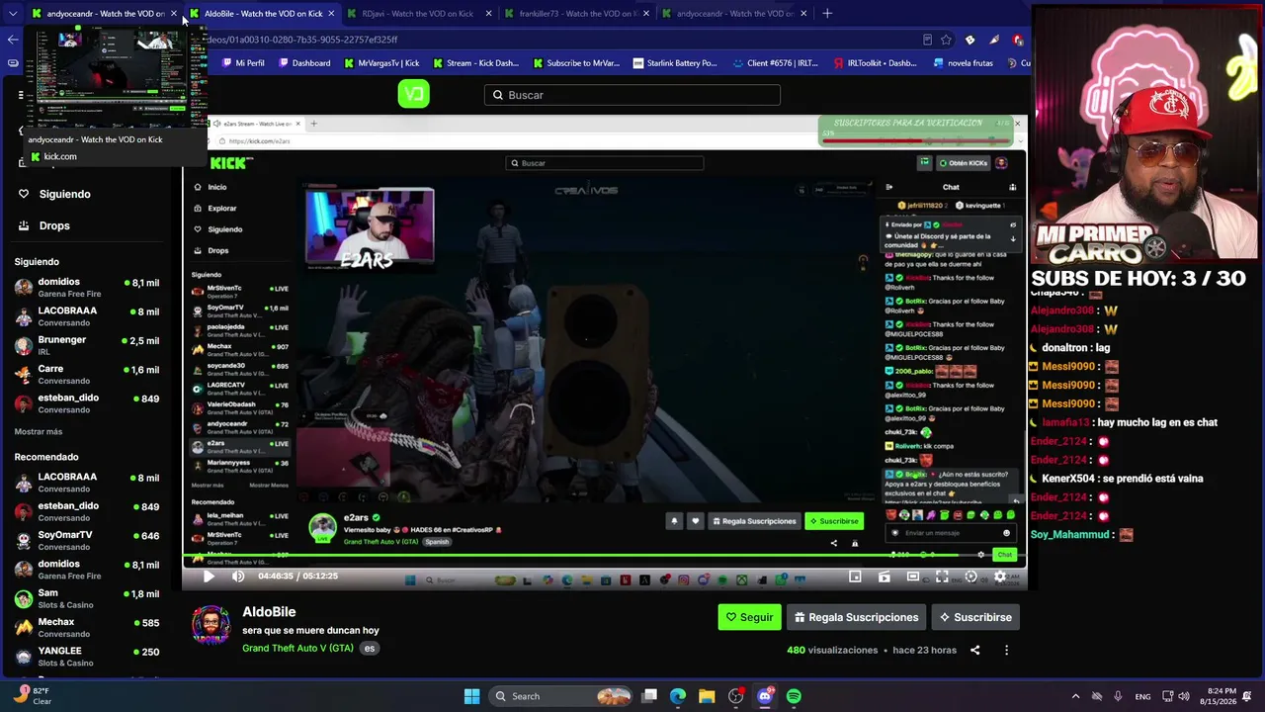Open domidios channel in the Siguiendo list
The image size is (1265, 712).
click(87, 287)
